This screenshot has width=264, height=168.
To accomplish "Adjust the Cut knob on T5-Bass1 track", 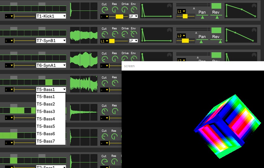I will pos(105,83).
